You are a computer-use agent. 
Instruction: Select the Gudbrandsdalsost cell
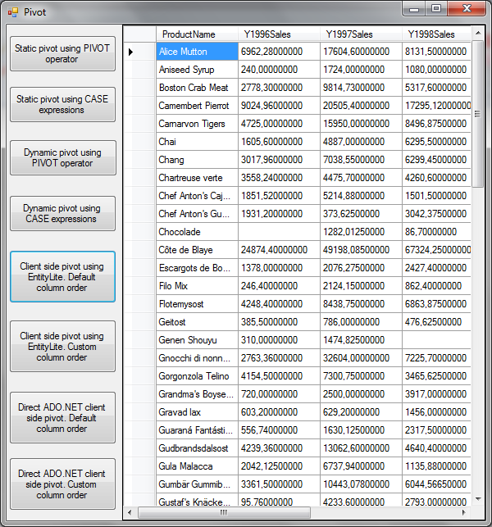(x=197, y=448)
